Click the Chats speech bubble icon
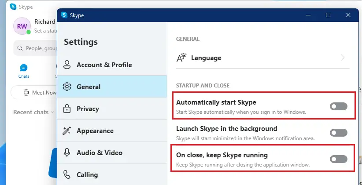Viewport: 362px width, 185px height. (23, 68)
